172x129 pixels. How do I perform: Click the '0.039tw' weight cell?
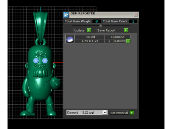tap(120, 41)
